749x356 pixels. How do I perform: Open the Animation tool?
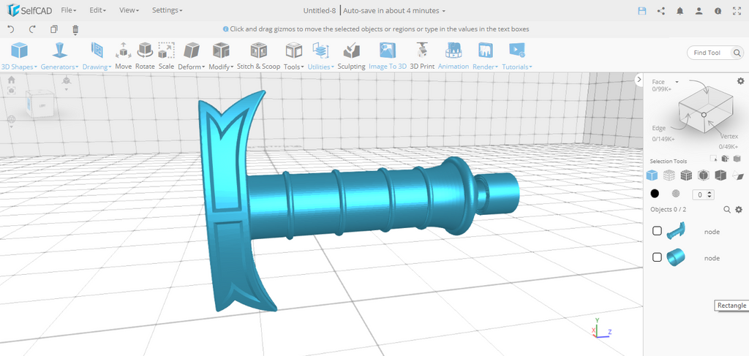click(x=453, y=56)
